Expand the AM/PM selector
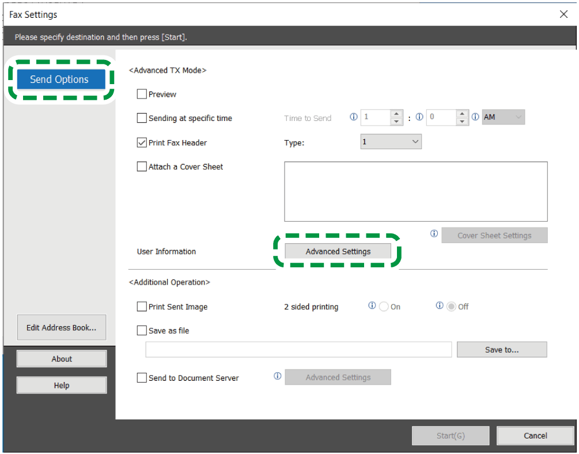The width and height of the screenshot is (579, 454). [x=503, y=118]
